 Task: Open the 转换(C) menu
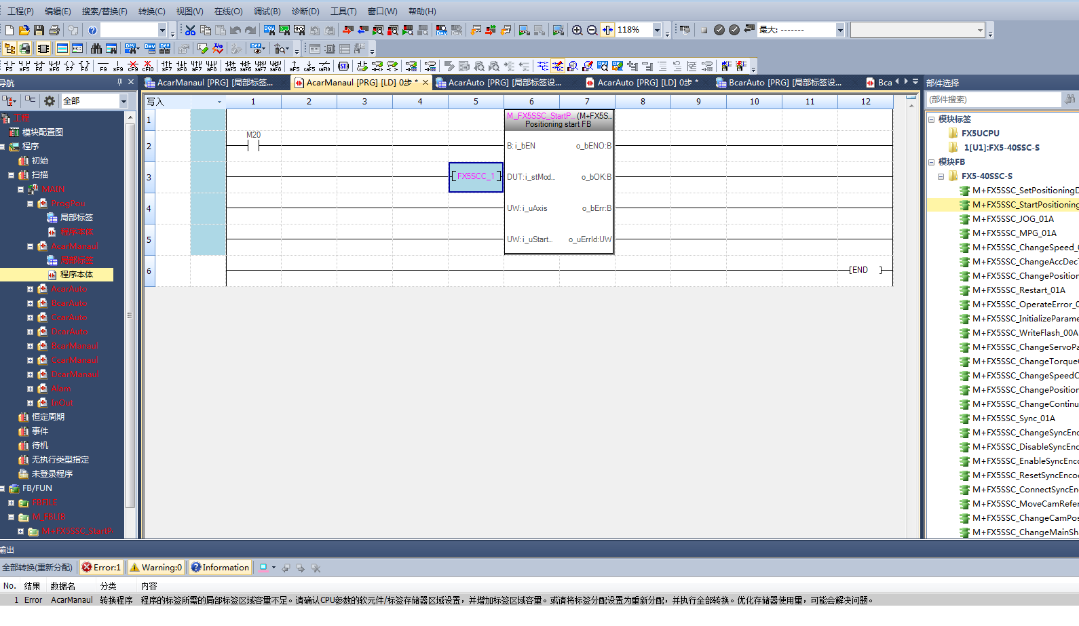click(x=151, y=11)
